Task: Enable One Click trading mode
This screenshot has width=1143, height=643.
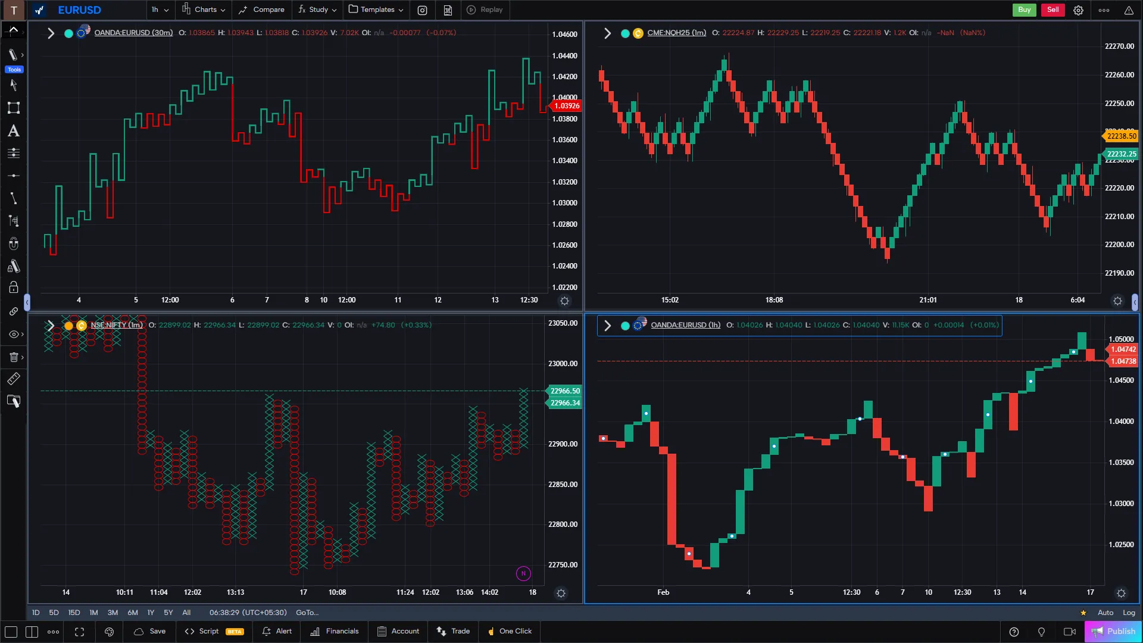Action: 509,631
